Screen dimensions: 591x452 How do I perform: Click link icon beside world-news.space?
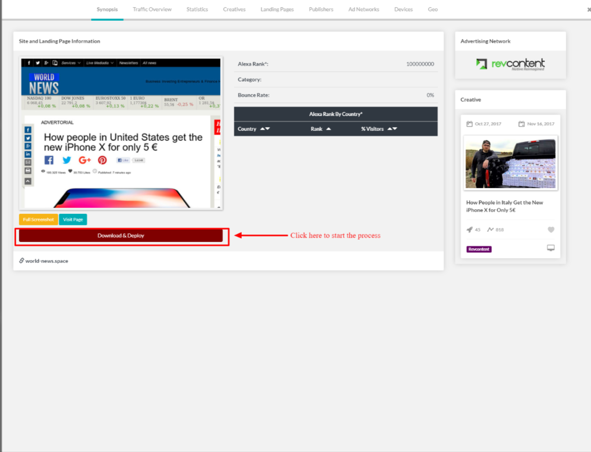point(21,260)
